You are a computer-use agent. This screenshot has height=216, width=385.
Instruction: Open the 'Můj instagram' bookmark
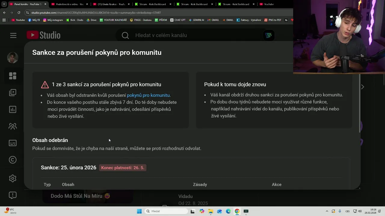click(x=53, y=20)
